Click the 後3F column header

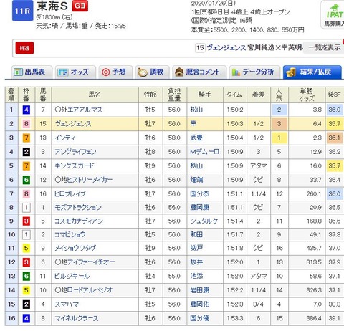point(335,95)
